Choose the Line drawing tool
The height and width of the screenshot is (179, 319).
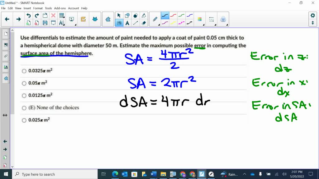point(135,22)
